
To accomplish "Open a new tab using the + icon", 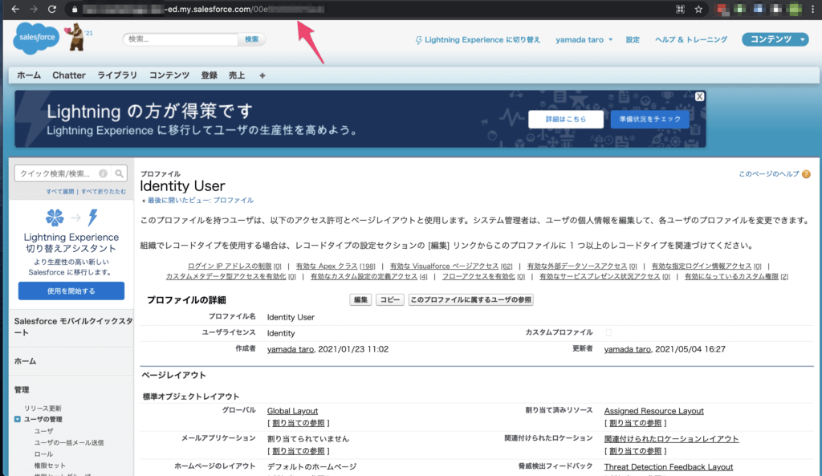I will [x=259, y=75].
